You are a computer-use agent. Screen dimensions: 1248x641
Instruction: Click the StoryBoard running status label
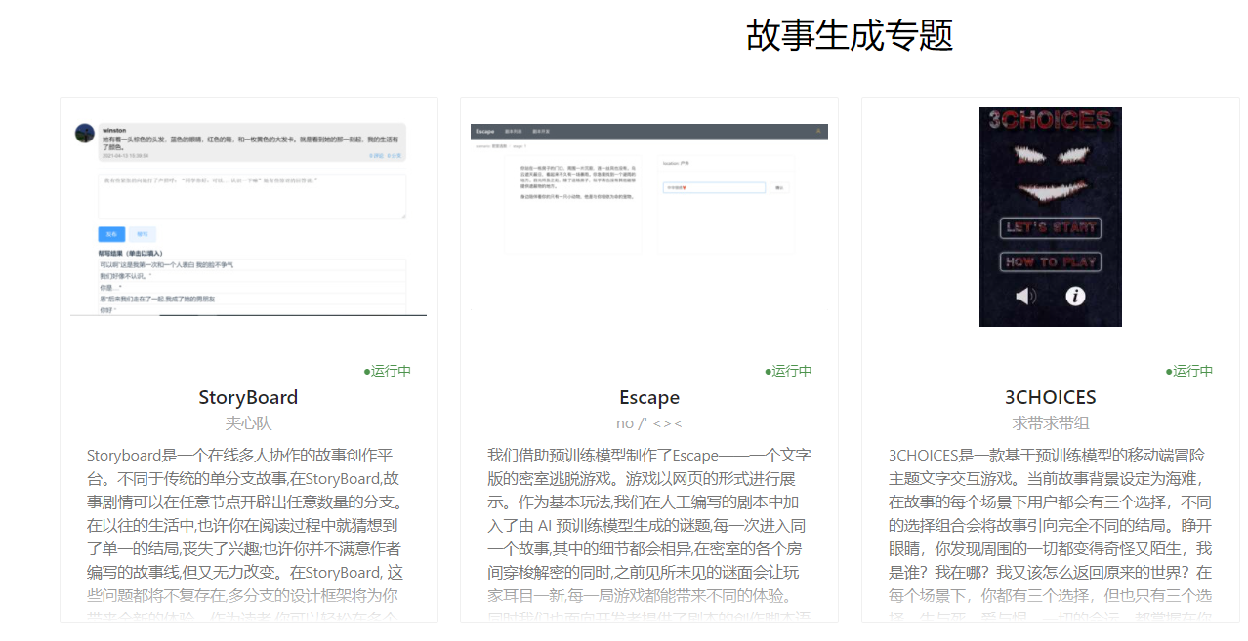pos(388,371)
